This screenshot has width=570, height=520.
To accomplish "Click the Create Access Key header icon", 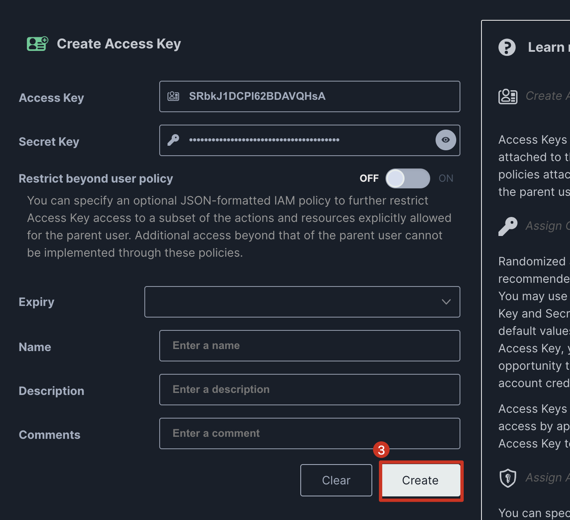I will click(x=37, y=43).
